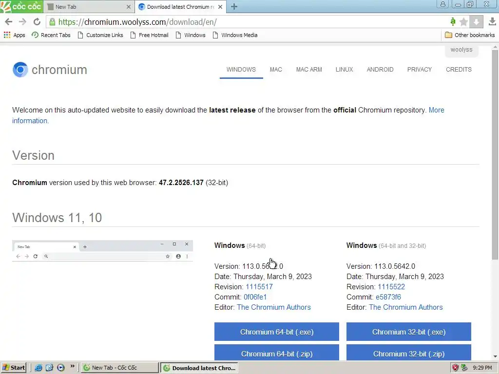Click the show desktop quick launch icon
Image resolution: width=499 pixels, height=374 pixels.
(x=49, y=368)
